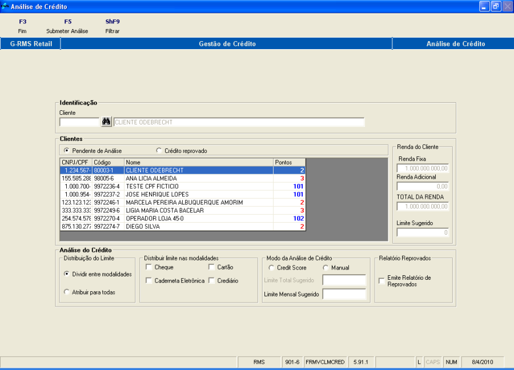Click the F3 Fim toolbar command
The height and width of the screenshot is (370, 514).
(22, 26)
